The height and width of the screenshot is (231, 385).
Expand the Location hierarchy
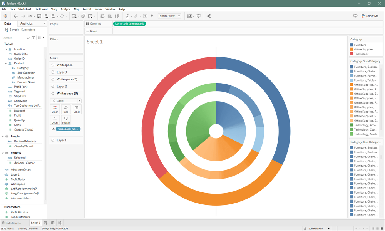tap(6, 49)
